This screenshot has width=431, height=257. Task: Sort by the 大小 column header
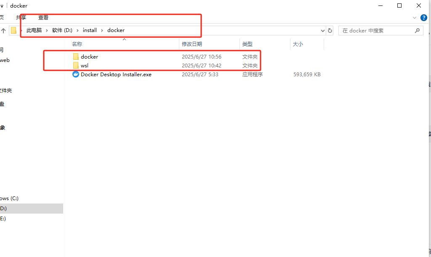(x=298, y=44)
